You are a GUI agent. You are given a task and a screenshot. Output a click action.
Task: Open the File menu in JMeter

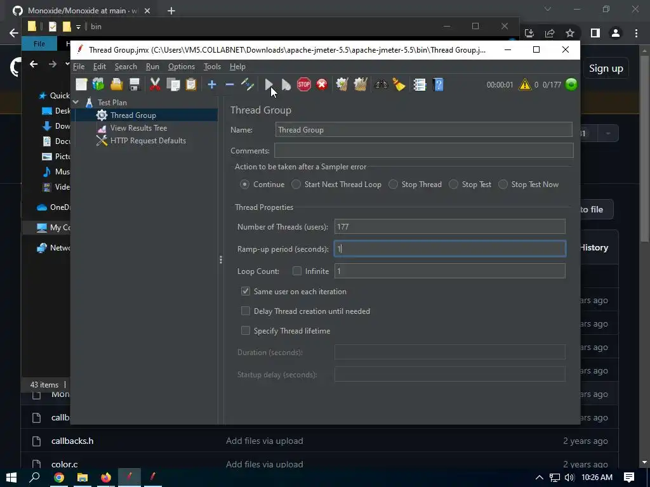[79, 66]
